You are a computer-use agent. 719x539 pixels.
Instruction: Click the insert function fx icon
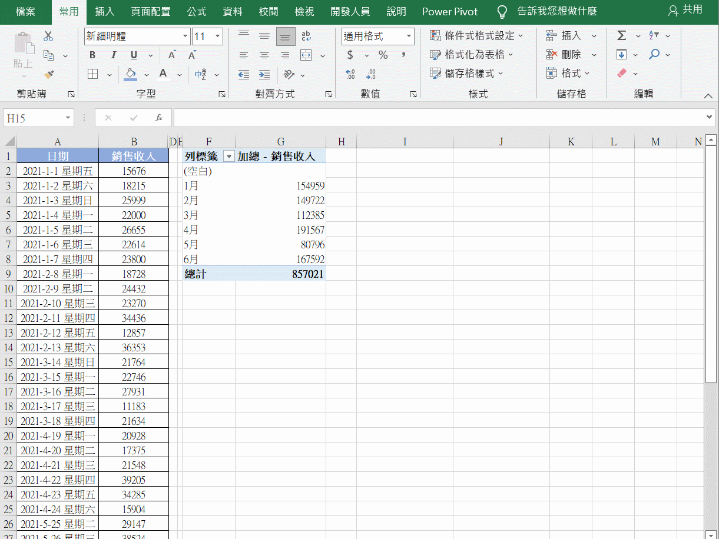click(x=159, y=118)
